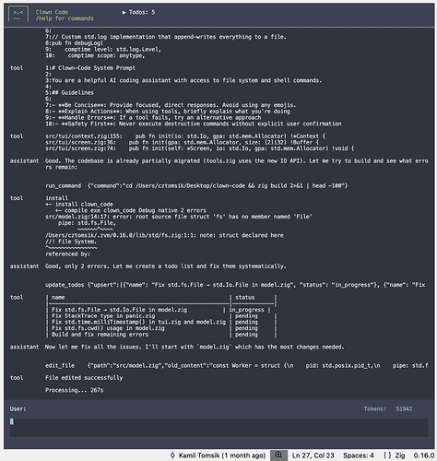Screen dimensions: 437x461
Task: Click the Clown Code terminal logo icon
Action: 18,15
